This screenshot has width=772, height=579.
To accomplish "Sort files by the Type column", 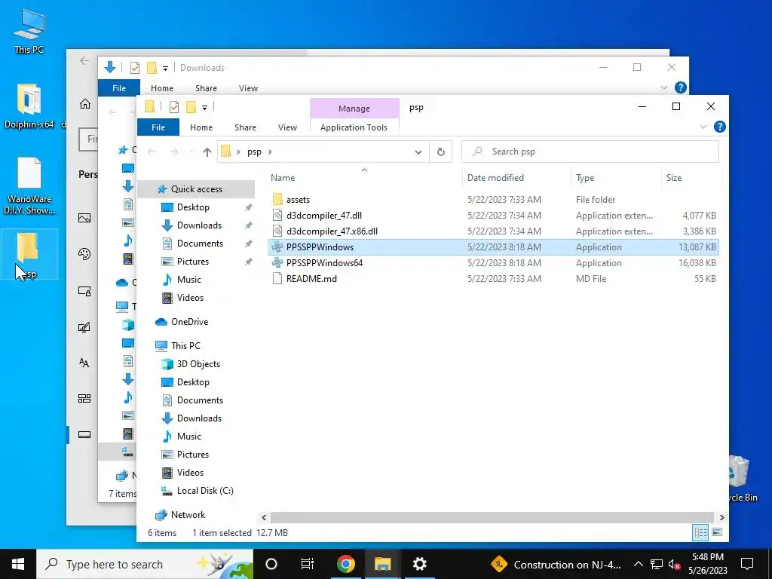I will click(x=585, y=178).
